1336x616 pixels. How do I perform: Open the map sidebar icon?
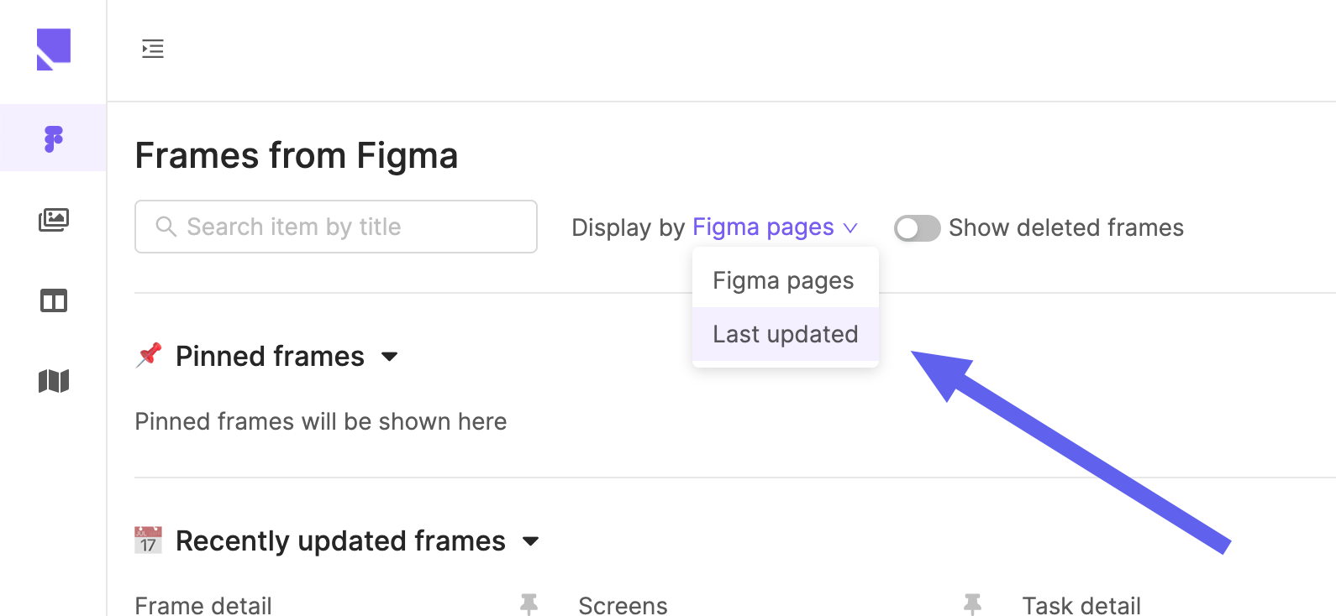tap(54, 381)
